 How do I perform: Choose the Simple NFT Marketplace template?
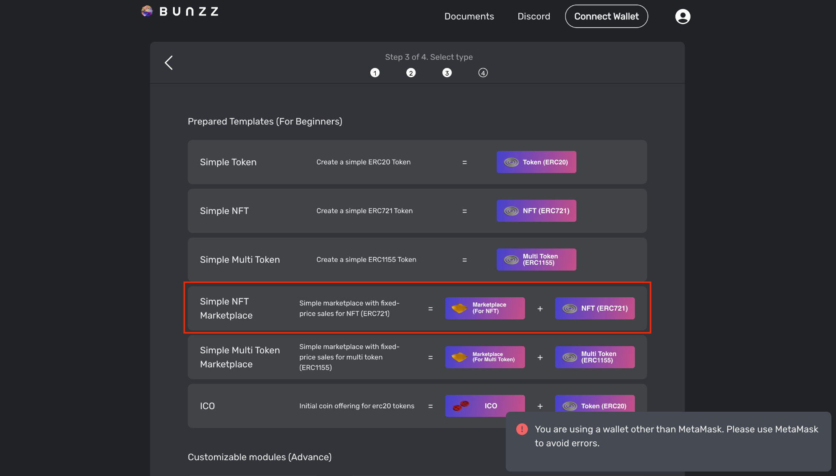417,309
